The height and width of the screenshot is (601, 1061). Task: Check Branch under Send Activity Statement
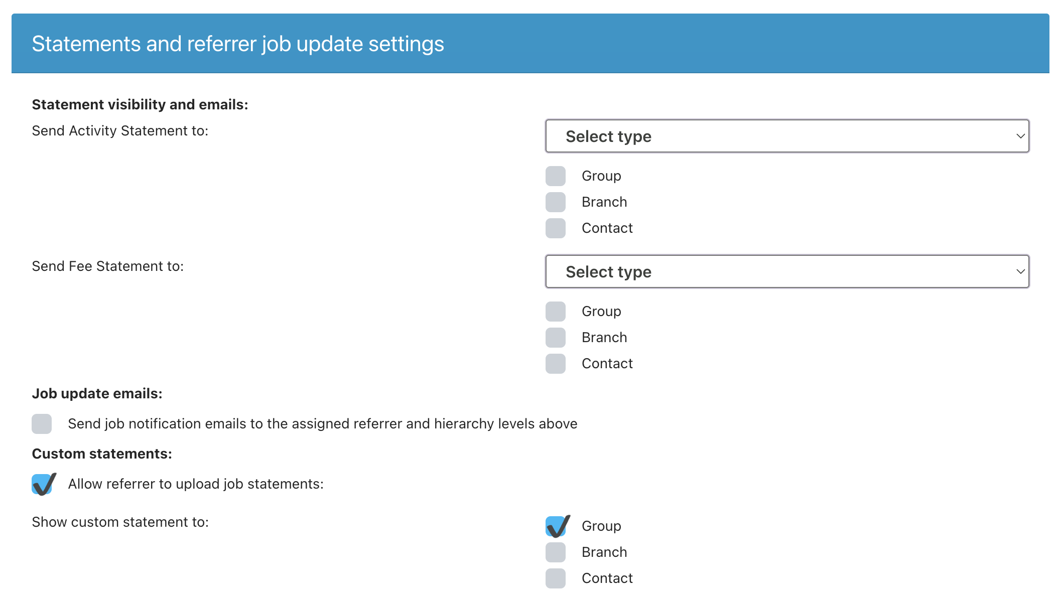556,202
